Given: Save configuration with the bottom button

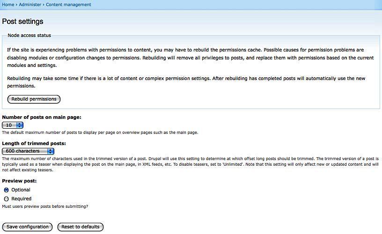Looking at the screenshot, I should [x=27, y=227].
